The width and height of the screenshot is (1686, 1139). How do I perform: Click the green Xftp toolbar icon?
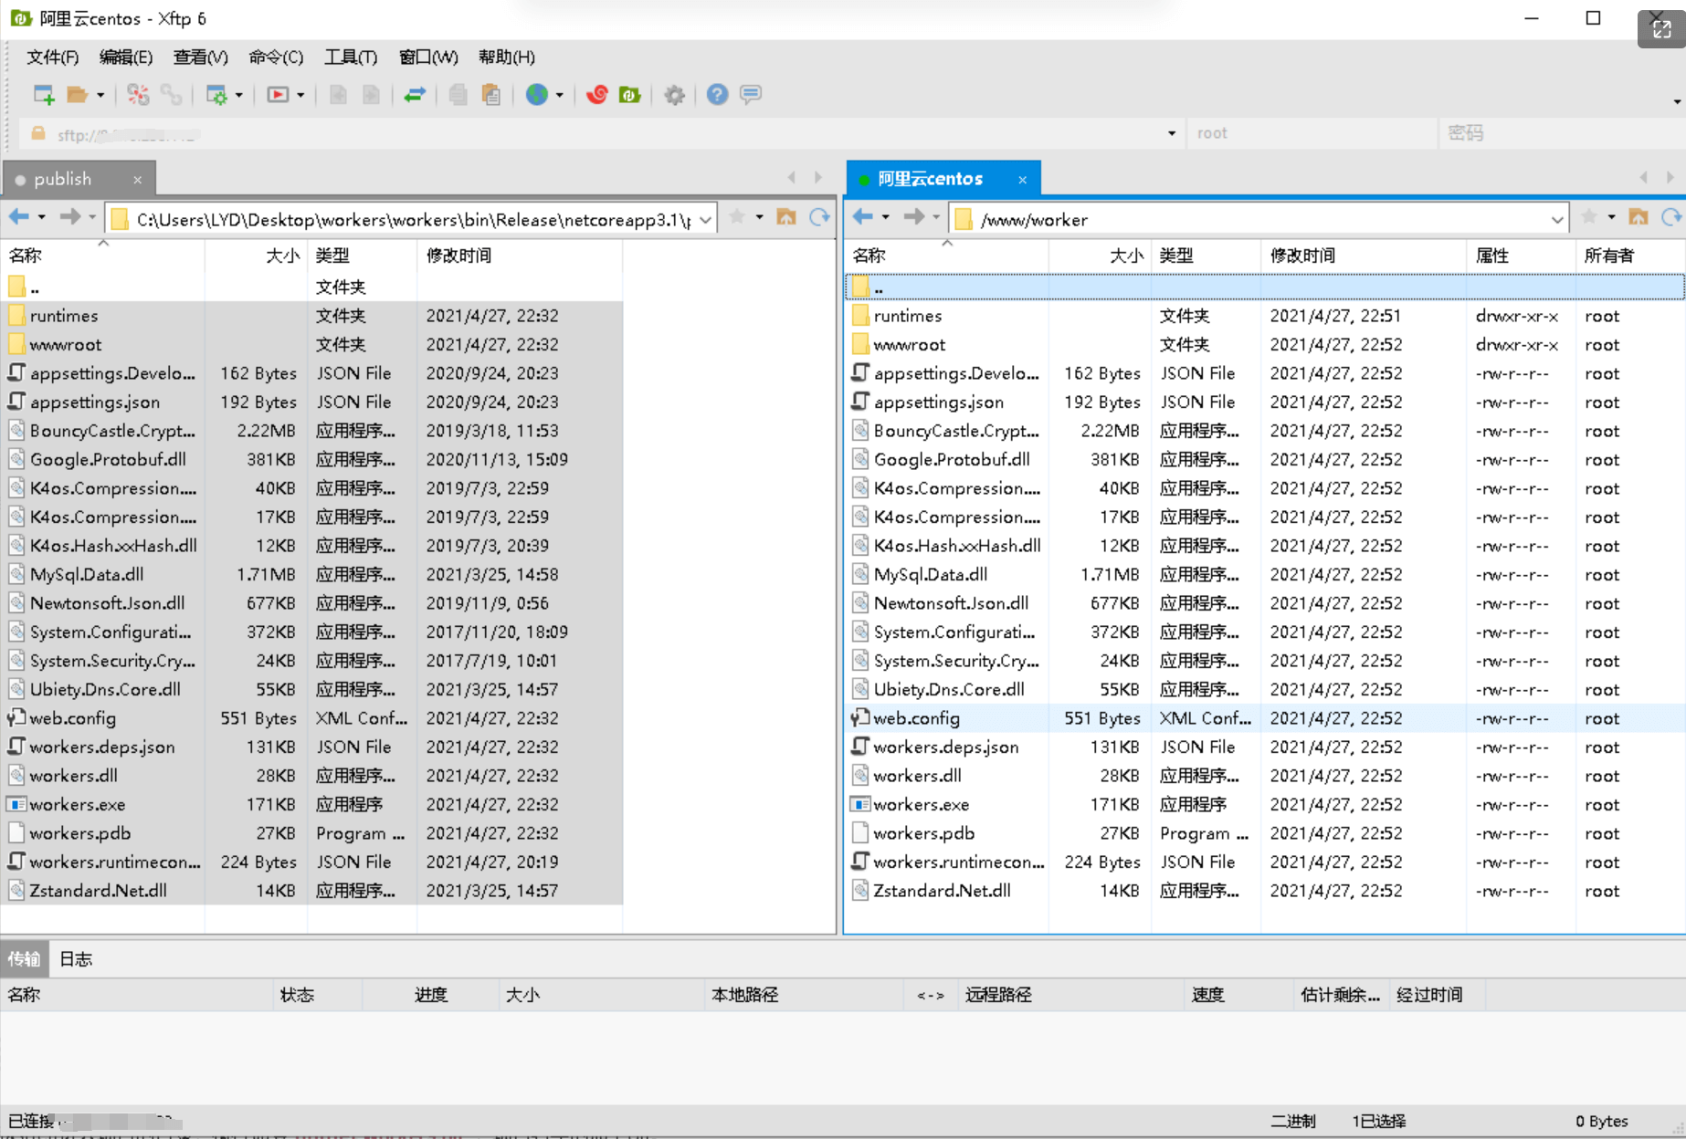coord(630,95)
